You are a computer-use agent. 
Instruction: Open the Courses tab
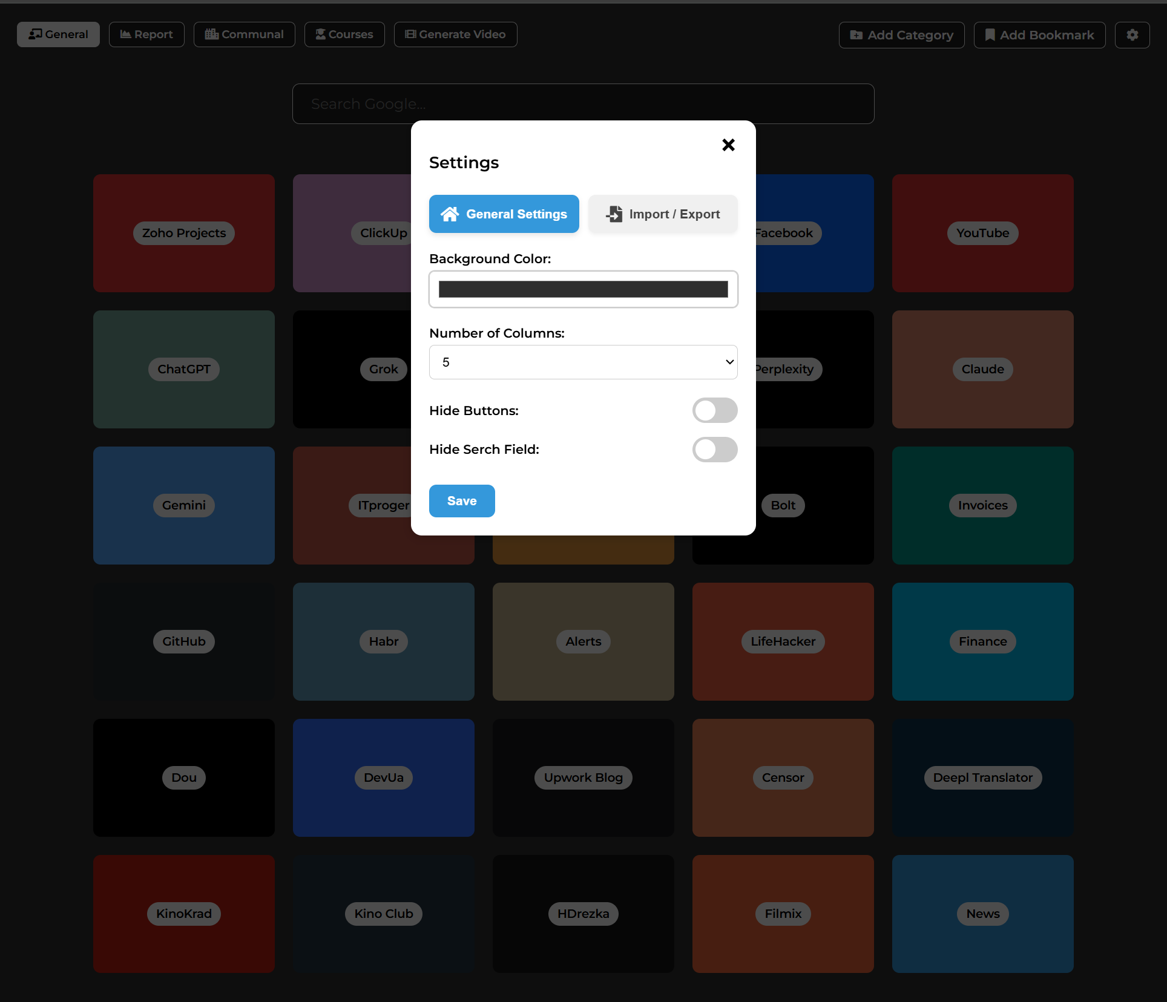pos(344,34)
